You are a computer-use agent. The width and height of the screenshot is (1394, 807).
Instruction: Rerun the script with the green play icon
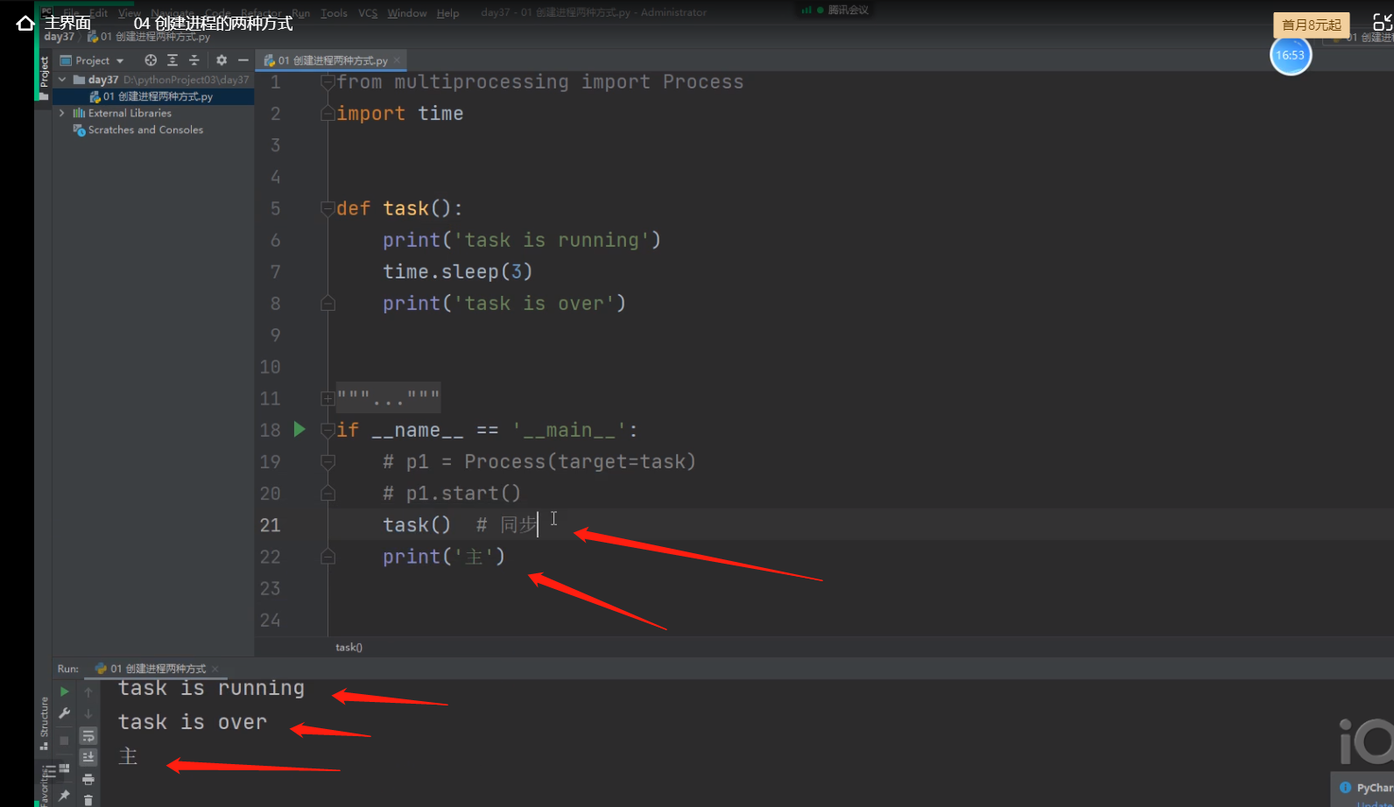point(65,691)
